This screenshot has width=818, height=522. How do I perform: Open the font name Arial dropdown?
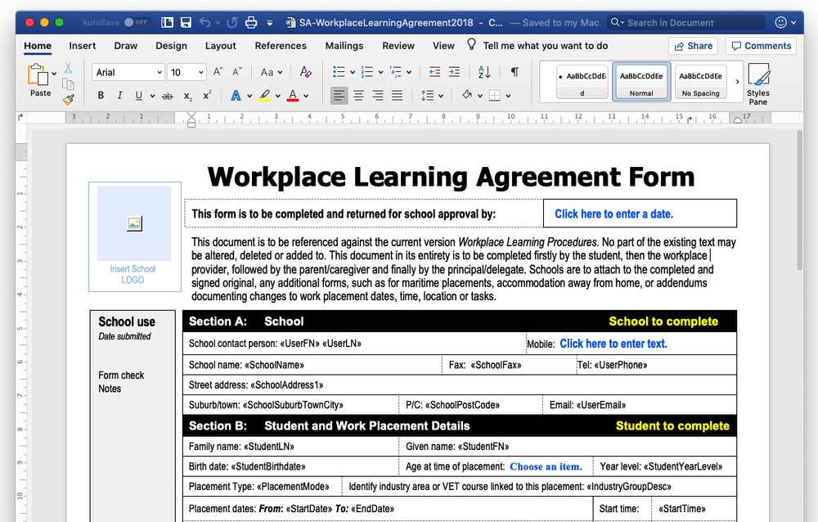pos(160,73)
